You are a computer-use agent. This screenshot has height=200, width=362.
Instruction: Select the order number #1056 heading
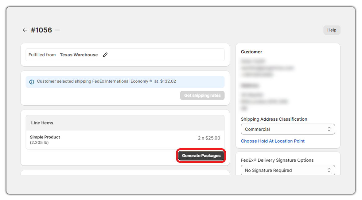pos(41,30)
